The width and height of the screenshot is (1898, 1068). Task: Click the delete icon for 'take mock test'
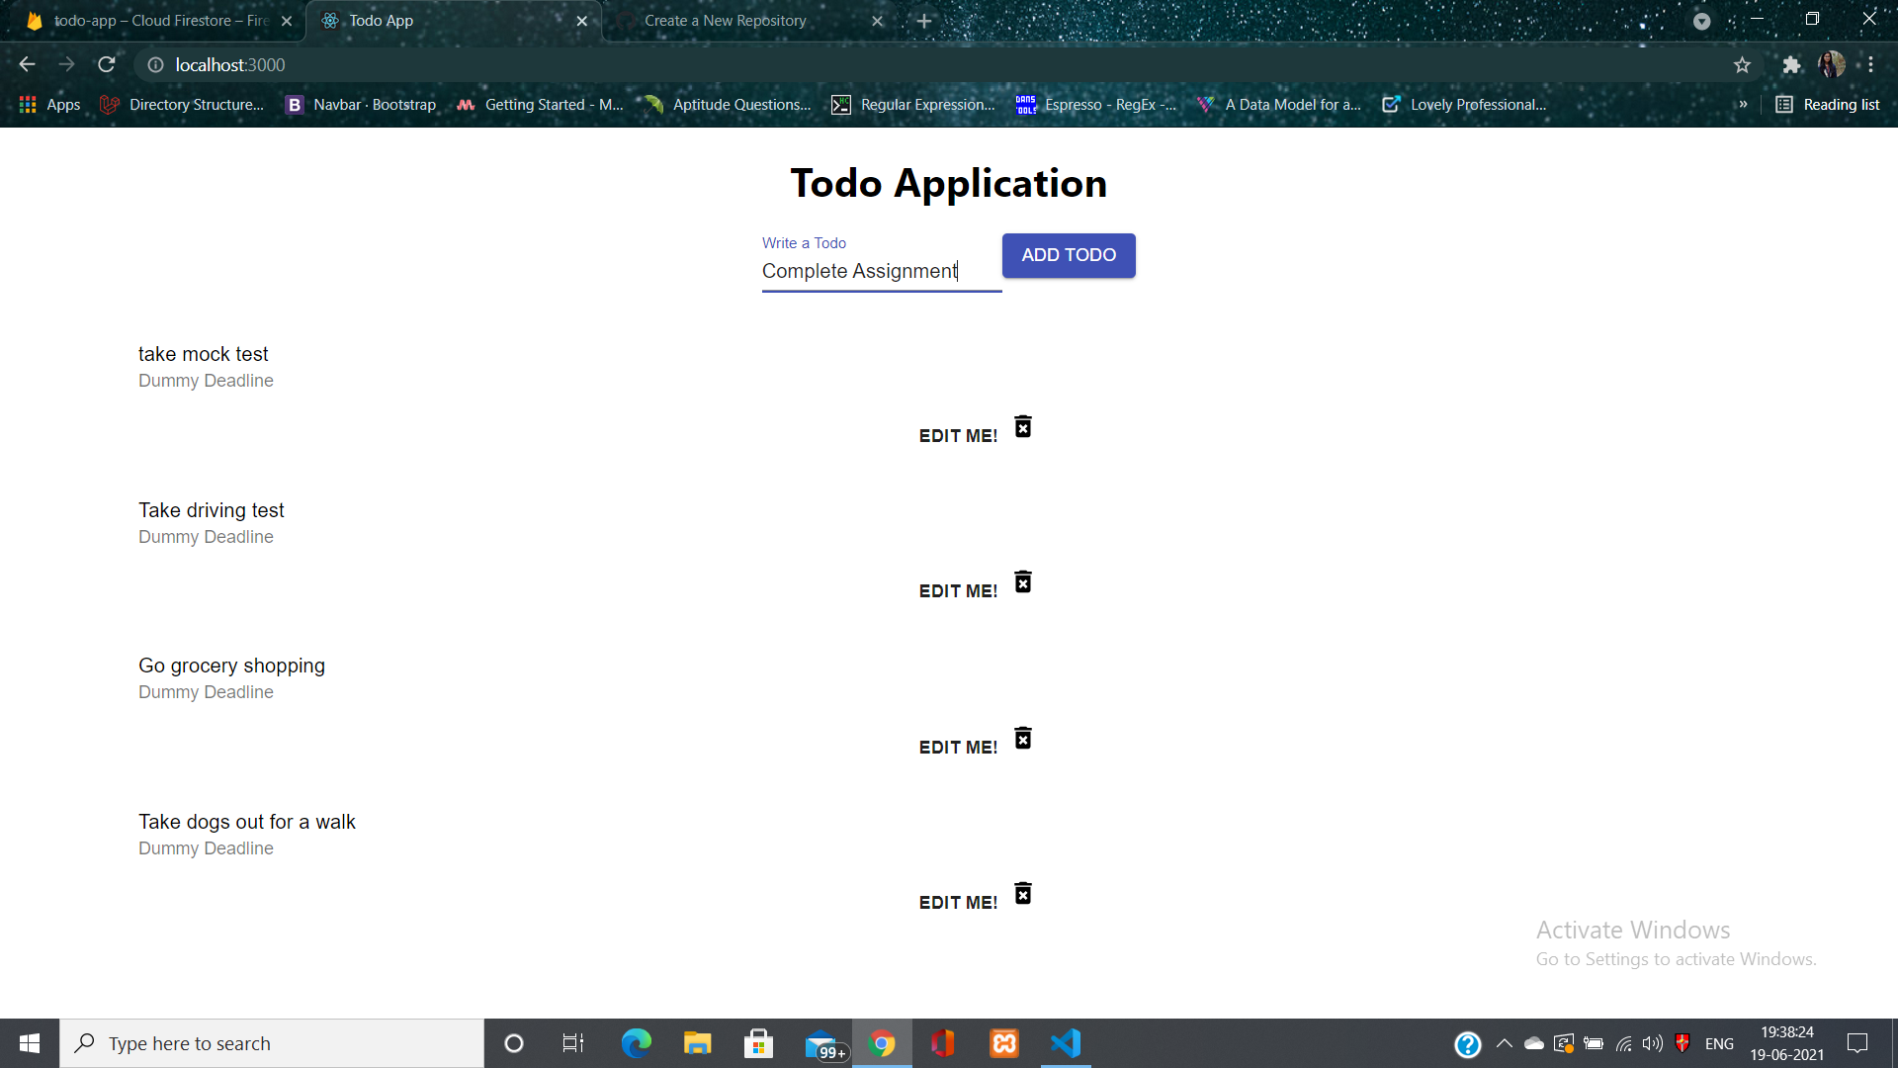click(1023, 428)
